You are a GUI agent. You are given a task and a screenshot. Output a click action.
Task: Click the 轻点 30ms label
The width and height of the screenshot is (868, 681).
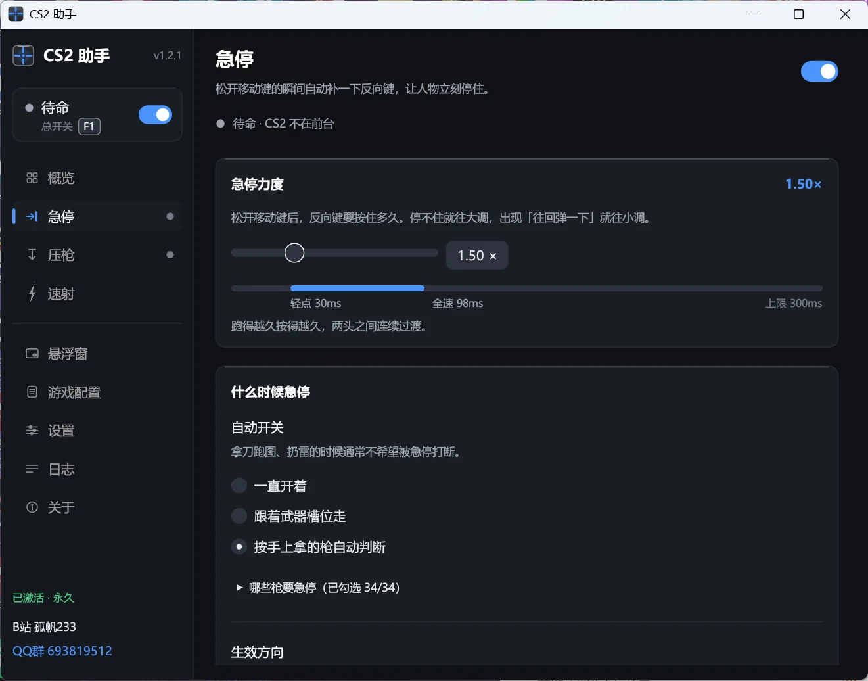point(316,303)
